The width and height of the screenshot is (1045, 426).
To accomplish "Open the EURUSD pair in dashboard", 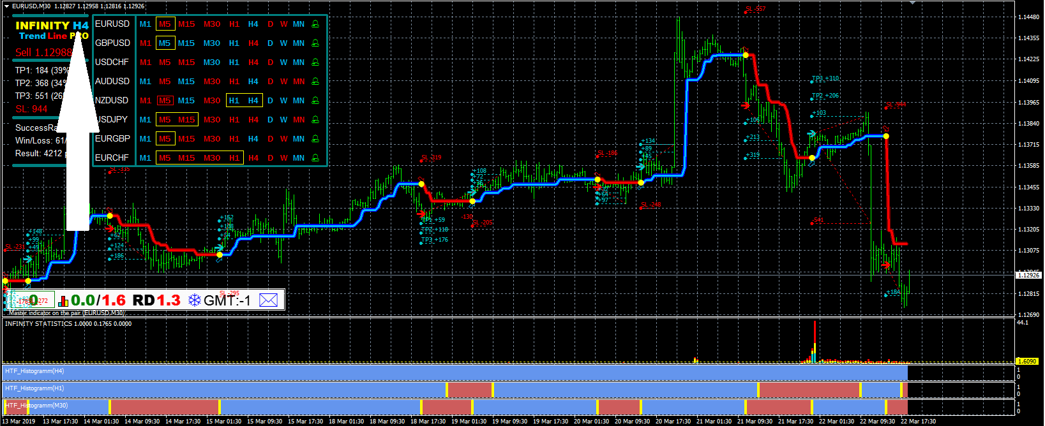I will pos(112,24).
